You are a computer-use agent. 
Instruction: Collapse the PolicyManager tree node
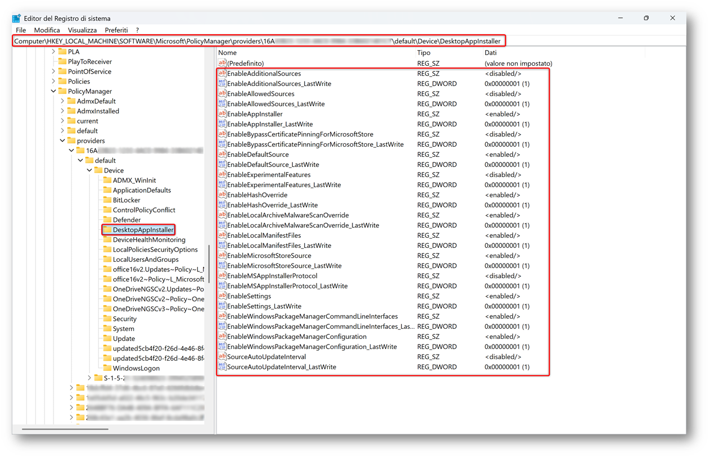pos(54,92)
